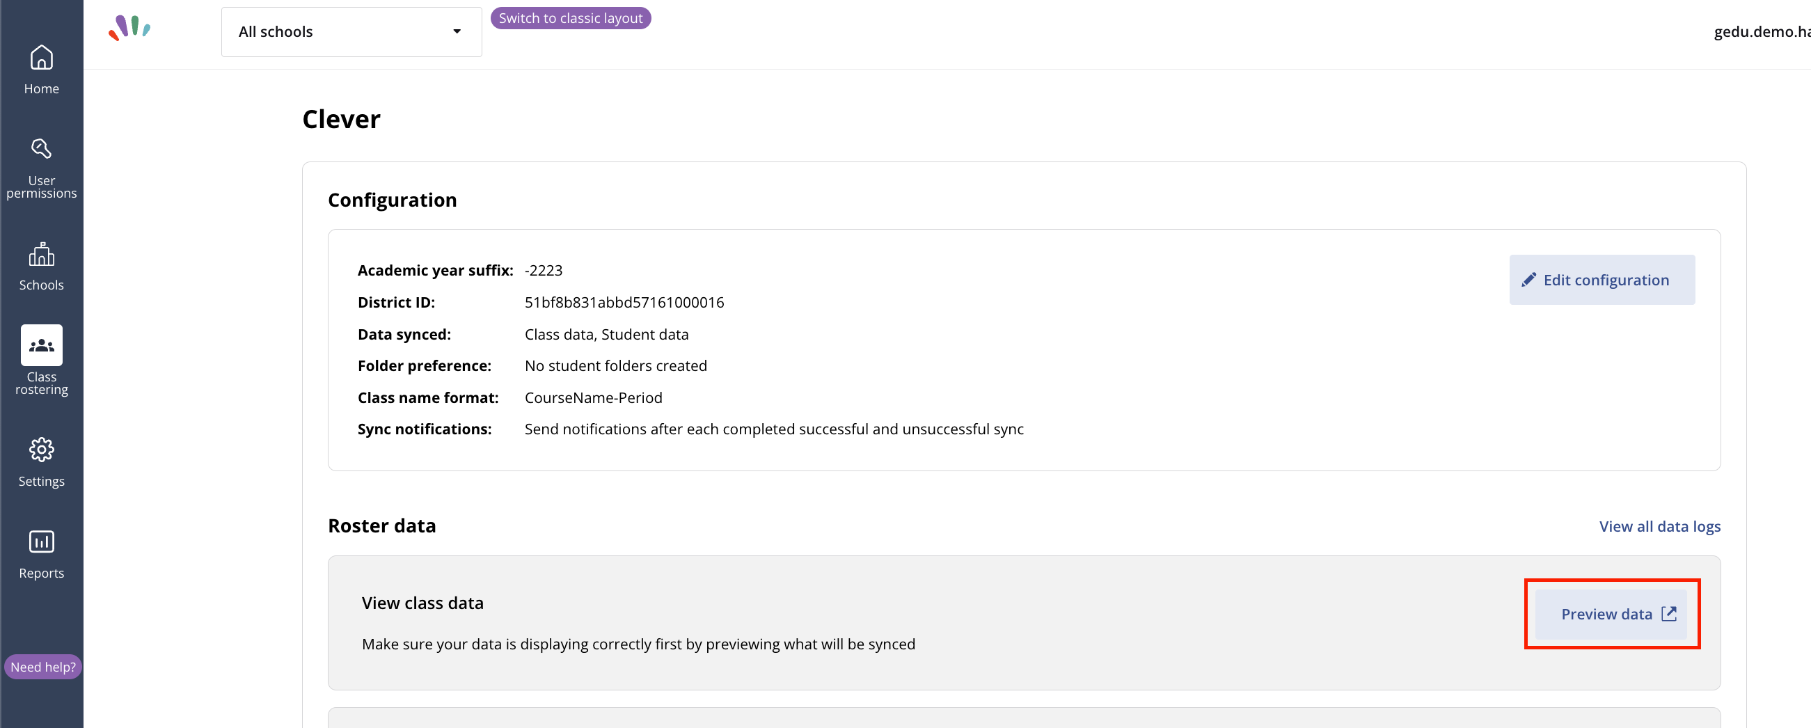Click the Reports label in sidebar
This screenshot has height=728, width=1811.
[42, 573]
